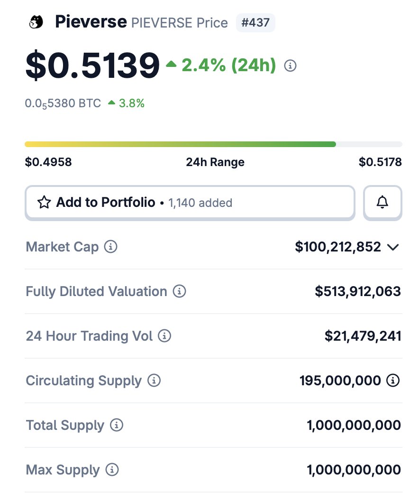Open the price alert bell icon
Screen dimensions: 419x502
coord(383,203)
